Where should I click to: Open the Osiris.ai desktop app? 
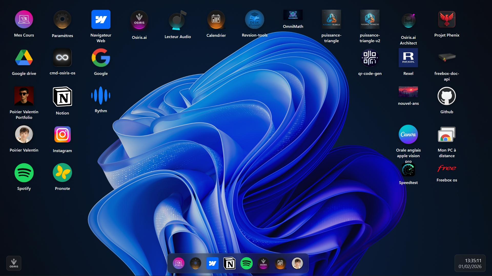pyautogui.click(x=139, y=20)
